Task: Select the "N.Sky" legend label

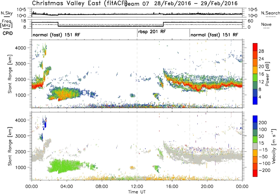Action: pos(7,13)
